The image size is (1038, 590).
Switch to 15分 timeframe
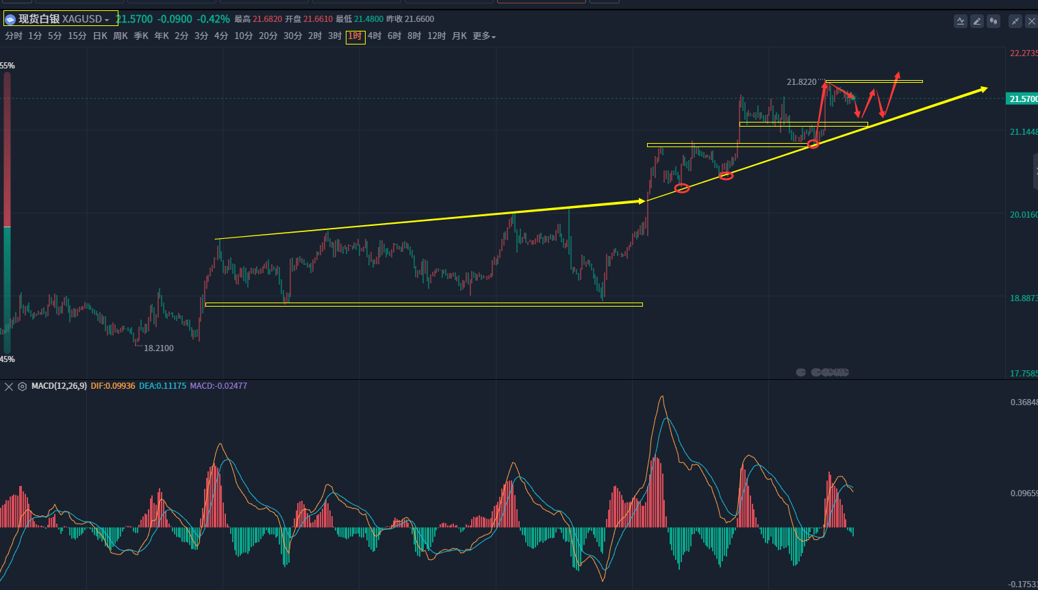coord(77,36)
